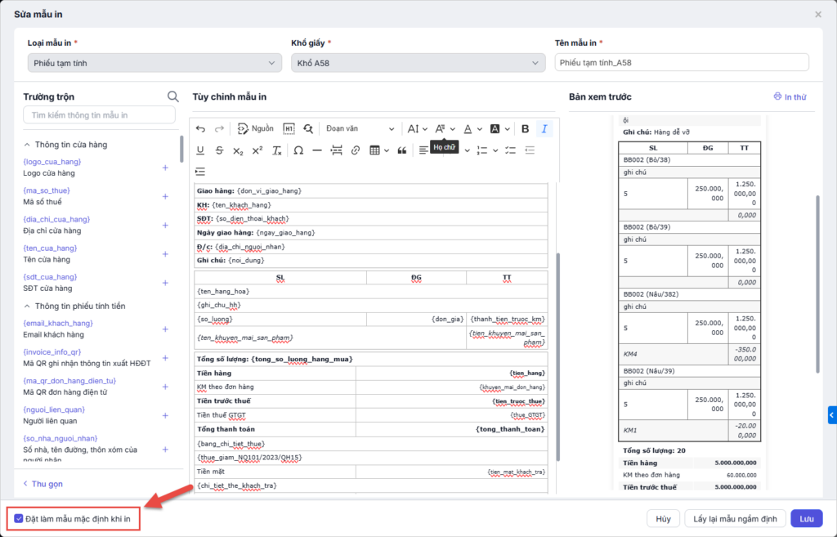This screenshot has width=837, height=537.
Task: Click the Lưu button
Action: pos(806,518)
